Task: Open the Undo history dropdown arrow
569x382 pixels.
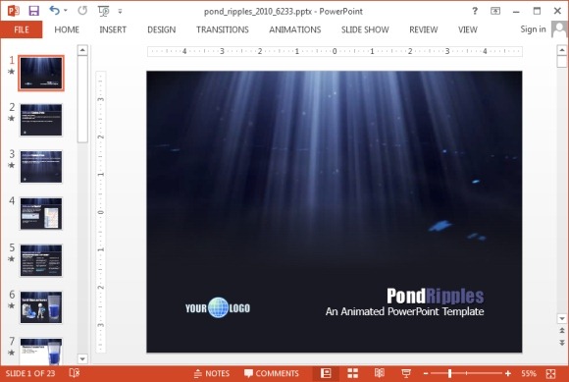Action: (66, 11)
